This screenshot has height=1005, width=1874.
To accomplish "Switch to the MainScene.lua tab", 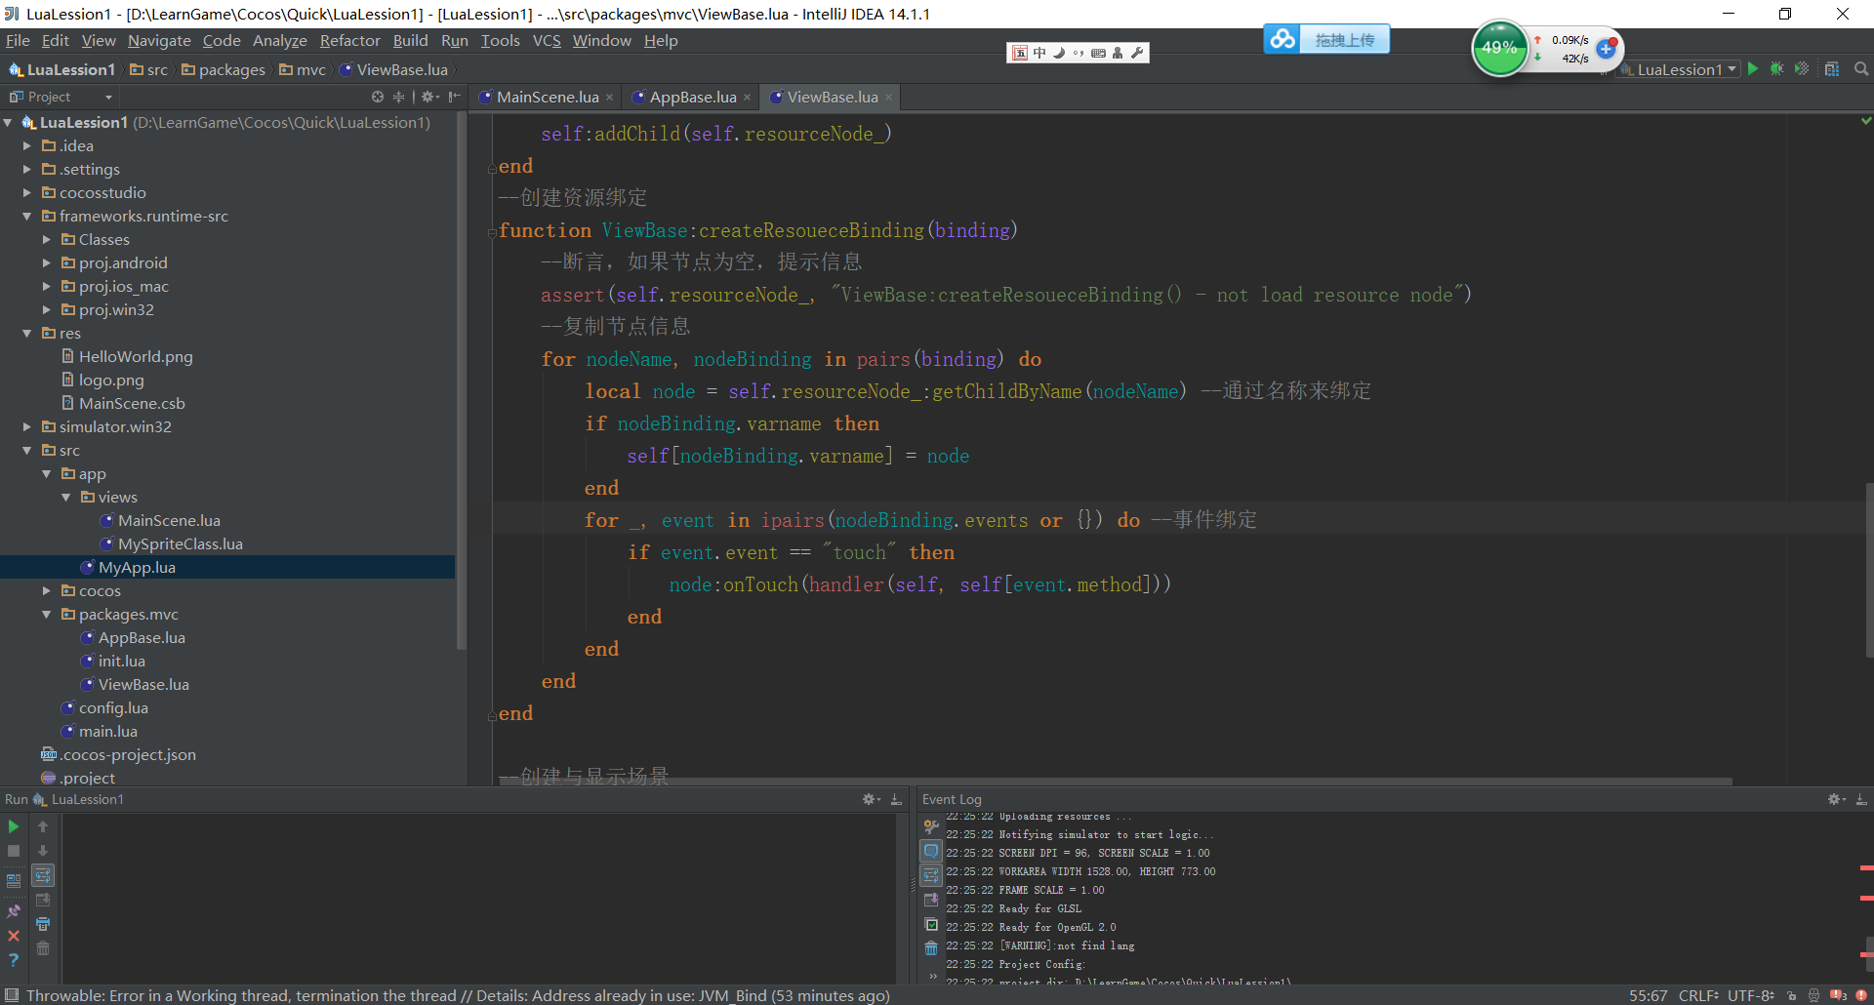I will (x=547, y=97).
